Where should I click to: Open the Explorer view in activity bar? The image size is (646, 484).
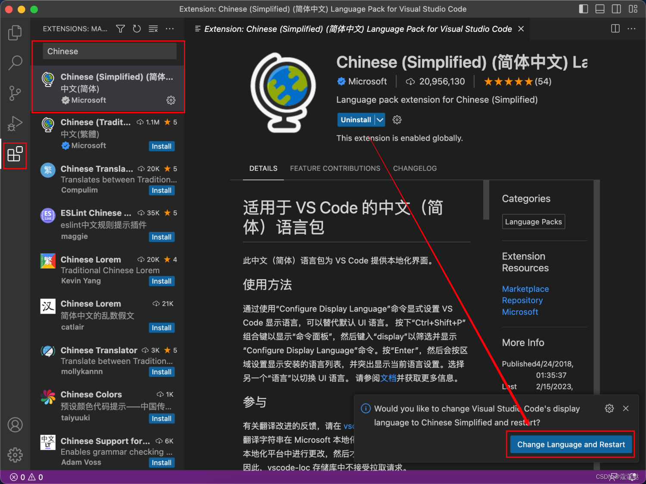[x=15, y=33]
